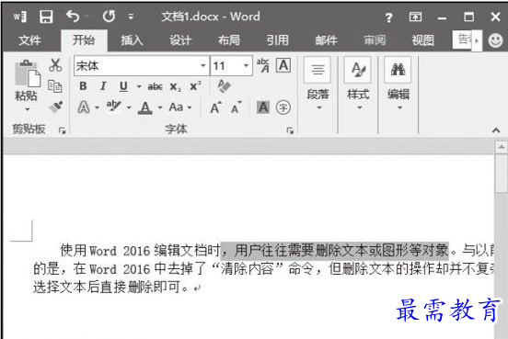
Task: Toggle Character Shading icon
Action: 263,107
